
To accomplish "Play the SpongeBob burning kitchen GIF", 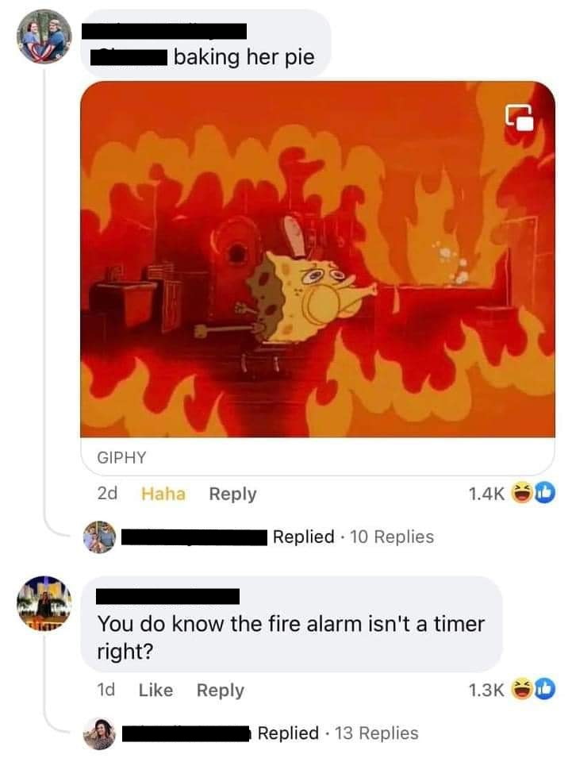I will click(317, 260).
